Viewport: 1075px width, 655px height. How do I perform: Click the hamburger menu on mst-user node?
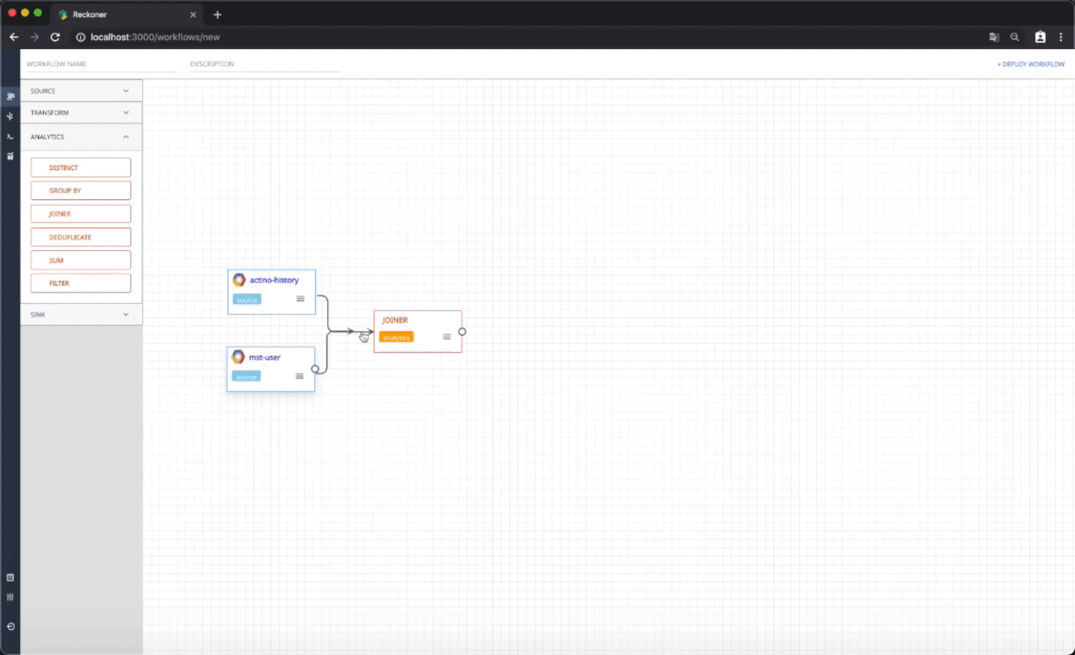pos(300,377)
